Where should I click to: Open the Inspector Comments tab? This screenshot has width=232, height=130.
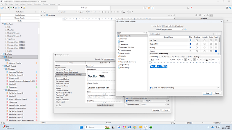pyautogui.click(x=211, y=15)
